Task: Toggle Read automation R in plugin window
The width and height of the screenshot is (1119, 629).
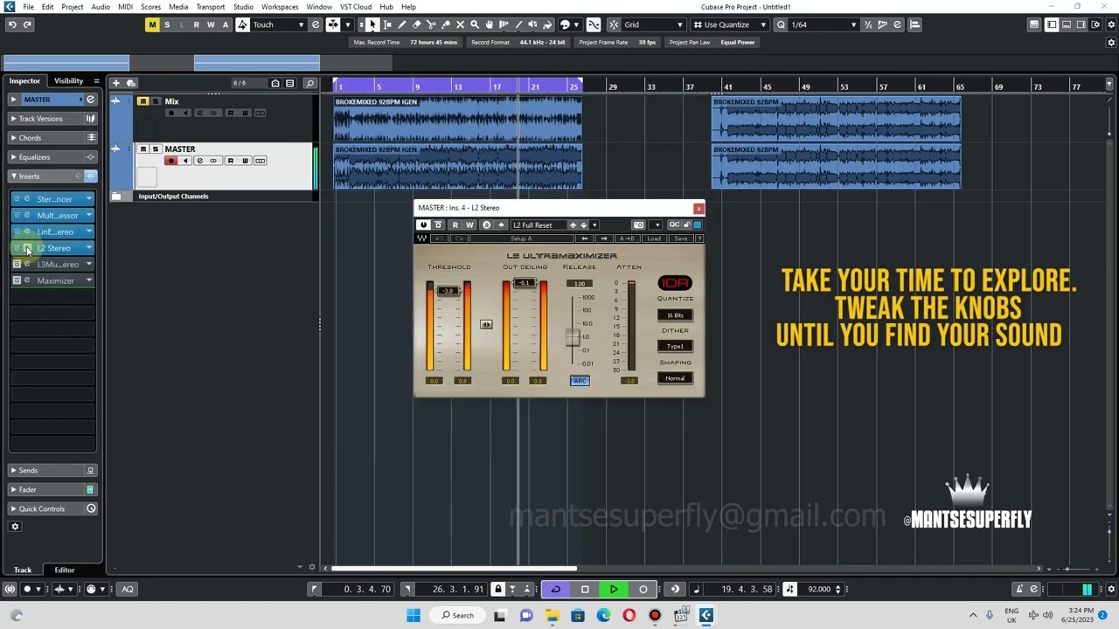Action: tap(455, 225)
